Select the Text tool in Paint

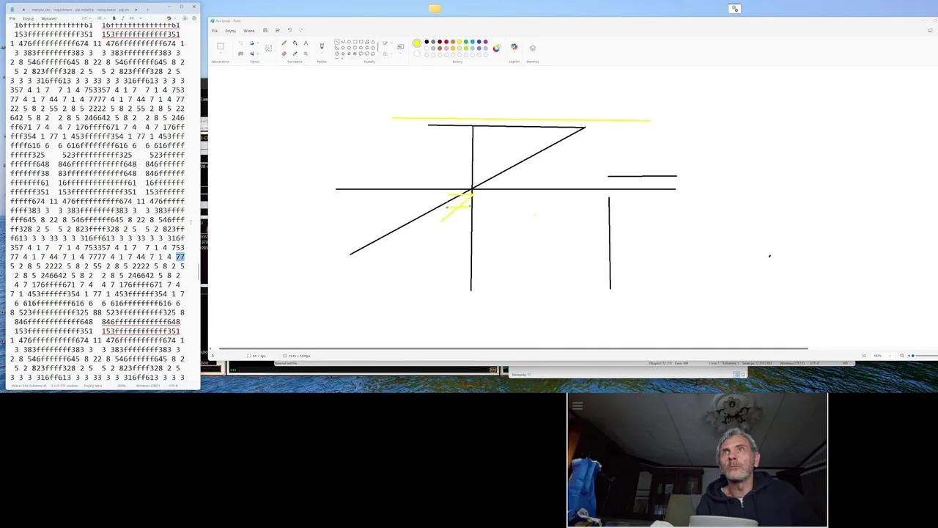[x=306, y=43]
